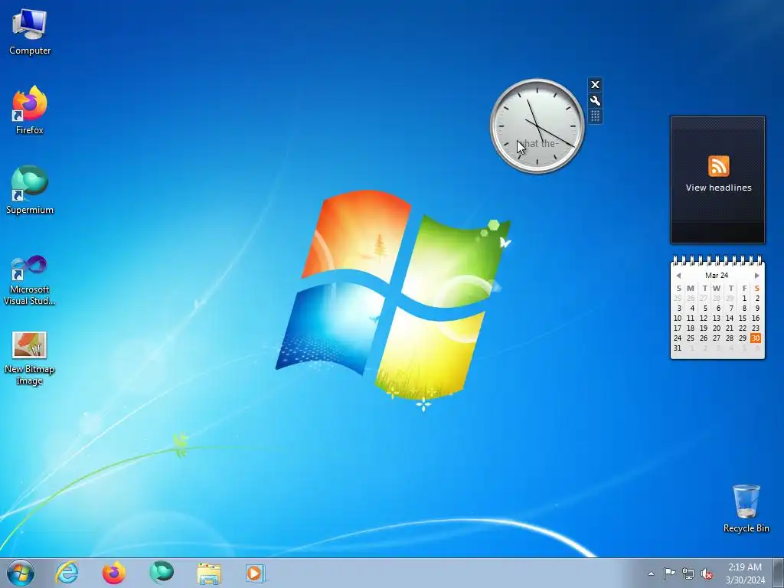Open Windows Media Player from taskbar
The image size is (784, 588).
coord(254,573)
